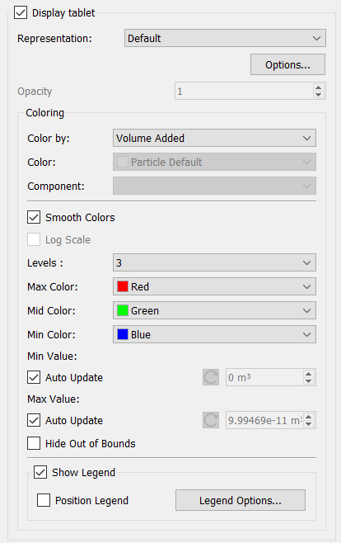Decrease the Min Value spinner
341x543 pixels.
[309, 381]
